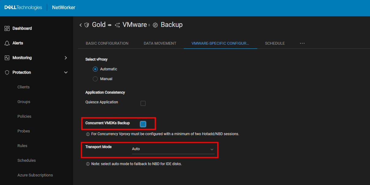This screenshot has height=185, width=370.
Task: Open Policies under Protection
Action: point(25,117)
